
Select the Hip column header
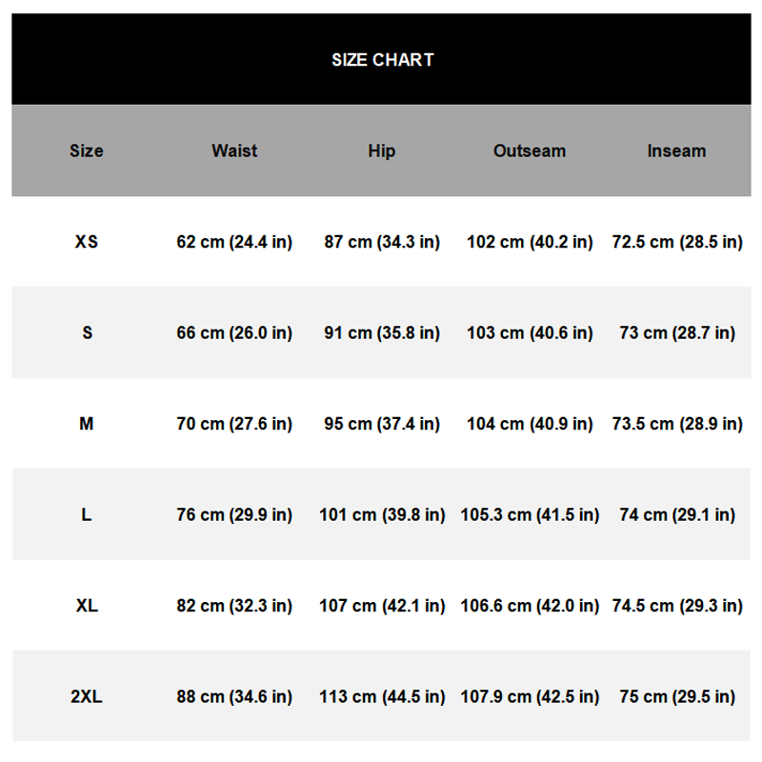(381, 150)
